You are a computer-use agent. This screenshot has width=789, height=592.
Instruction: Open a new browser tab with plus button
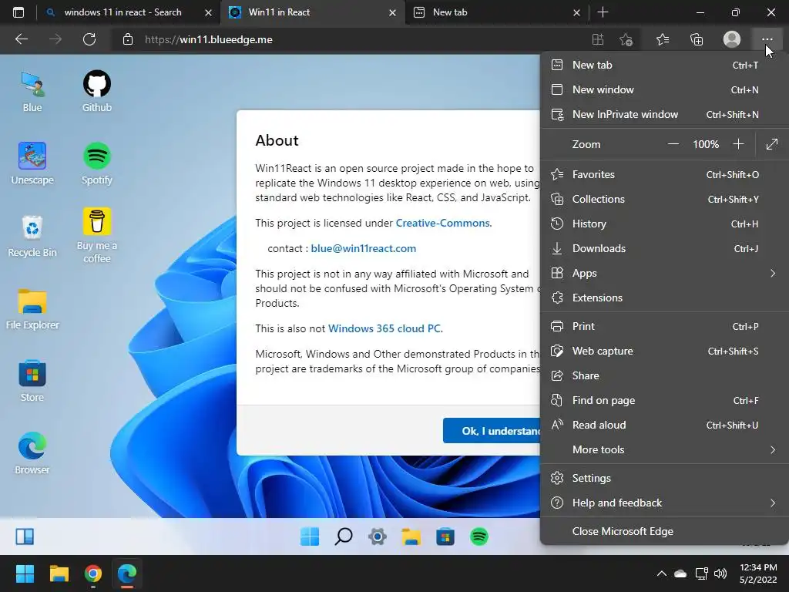[x=603, y=12]
